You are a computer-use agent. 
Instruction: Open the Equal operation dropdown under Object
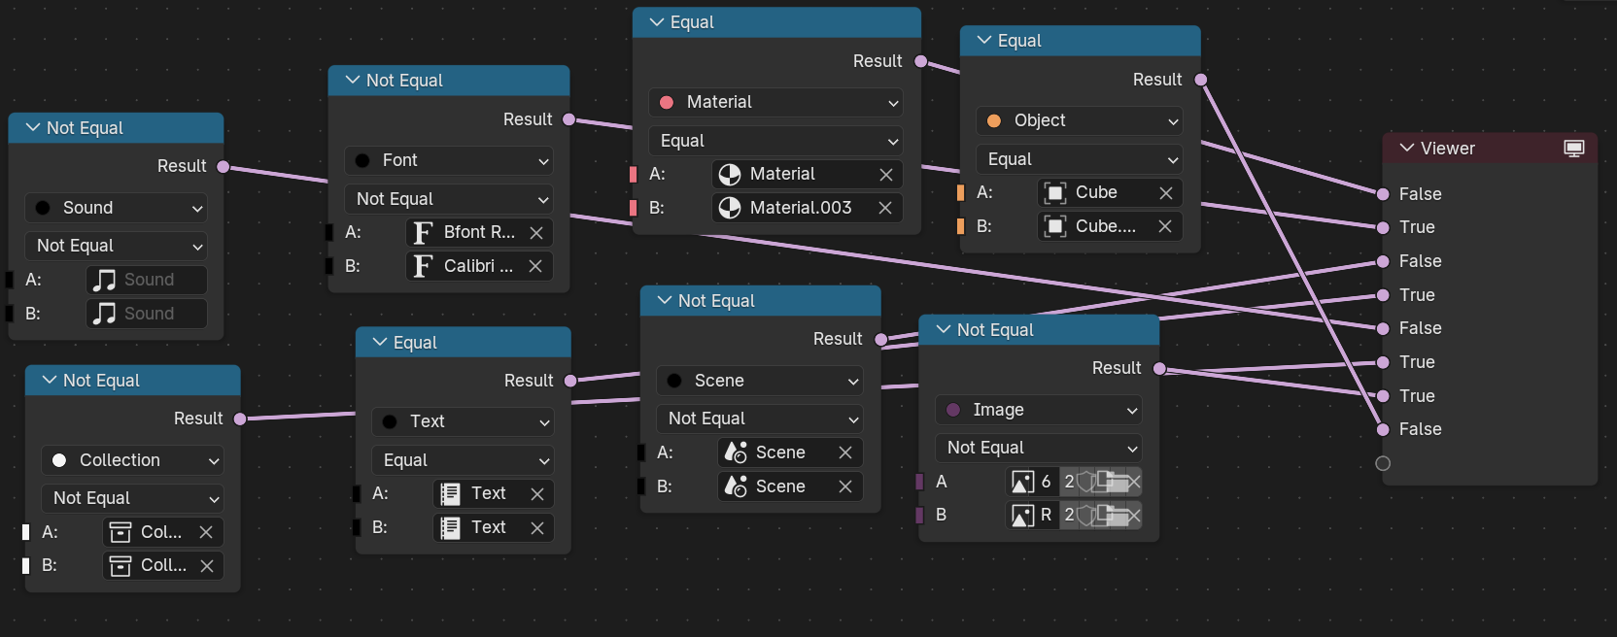click(1080, 159)
